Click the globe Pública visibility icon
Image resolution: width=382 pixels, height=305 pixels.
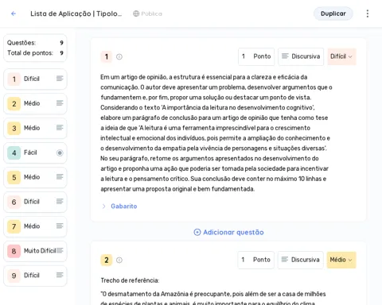(x=136, y=14)
